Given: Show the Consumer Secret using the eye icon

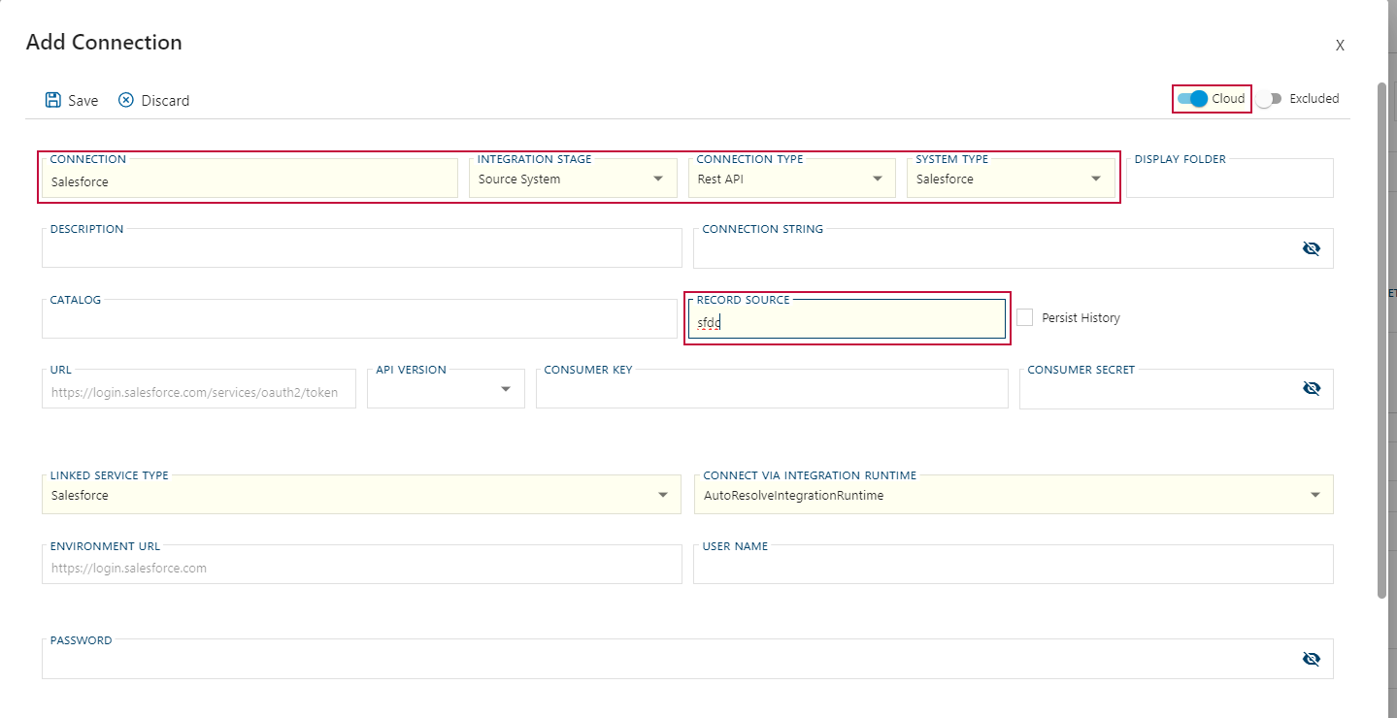Looking at the screenshot, I should [1311, 387].
